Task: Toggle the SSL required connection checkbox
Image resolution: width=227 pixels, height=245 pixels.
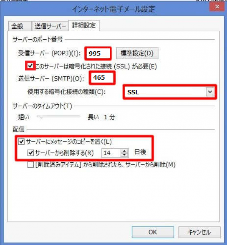Action: pyautogui.click(x=30, y=65)
